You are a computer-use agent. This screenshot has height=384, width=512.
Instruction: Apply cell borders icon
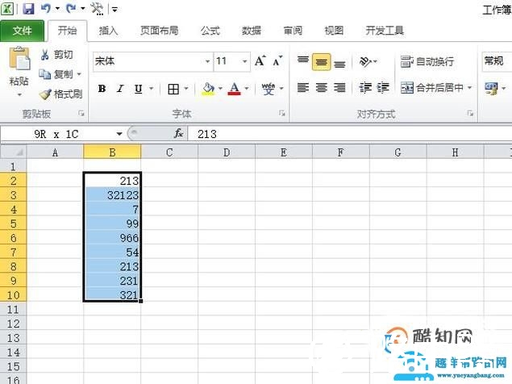(x=173, y=89)
